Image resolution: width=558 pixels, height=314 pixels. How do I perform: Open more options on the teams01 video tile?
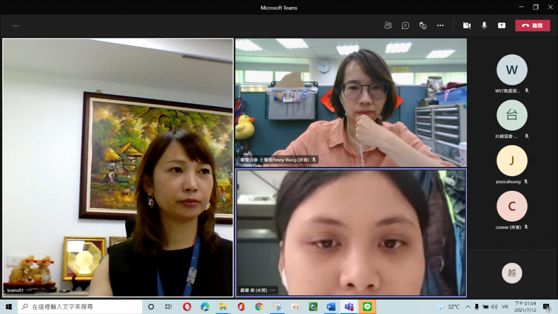[x=29, y=290]
